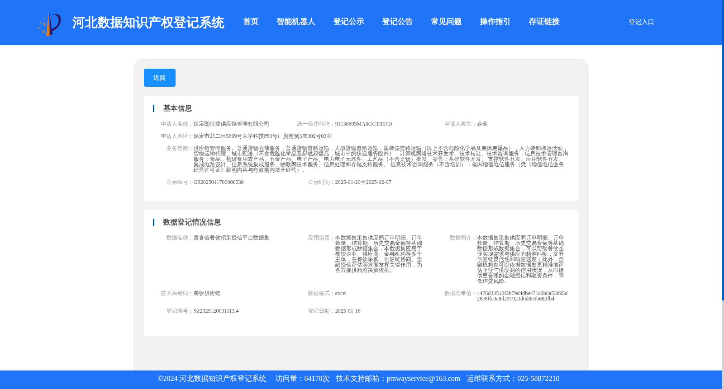Select the 数据简介 description text
This screenshot has height=389, width=724.
pos(520,259)
